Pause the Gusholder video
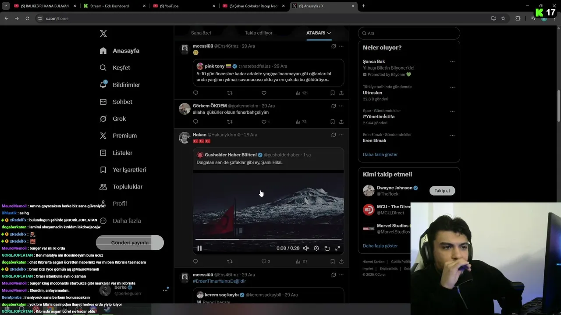The width and height of the screenshot is (561, 315). tap(199, 248)
